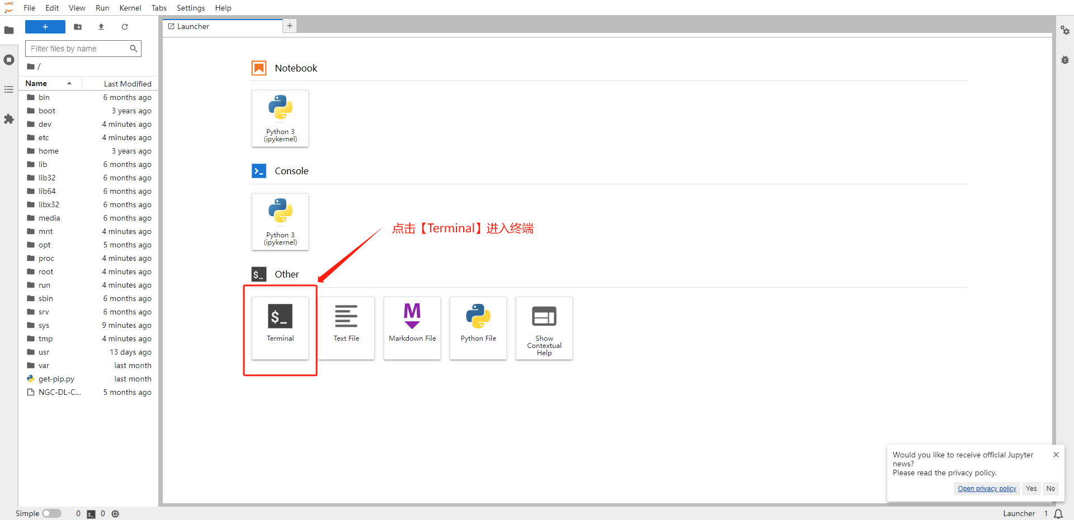Open the File Browser sidebar icon

pyautogui.click(x=9, y=30)
